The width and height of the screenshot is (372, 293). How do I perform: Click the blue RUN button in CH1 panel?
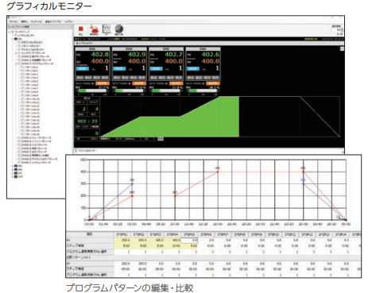pyautogui.click(x=83, y=68)
